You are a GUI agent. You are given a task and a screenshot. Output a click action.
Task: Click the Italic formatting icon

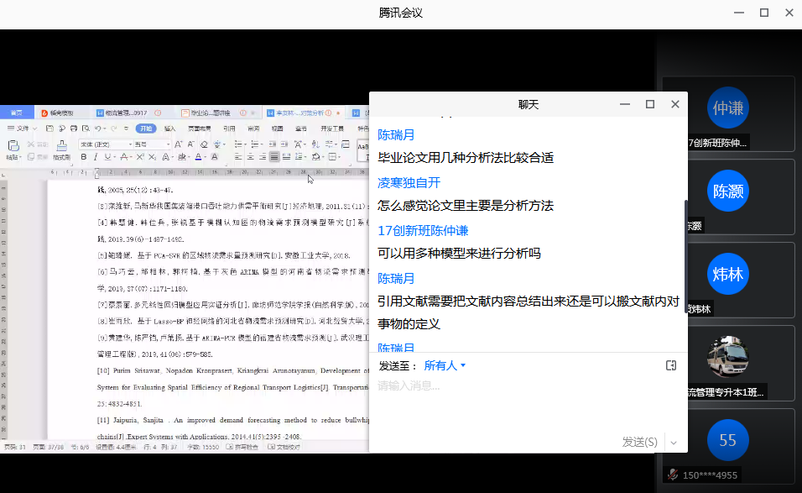[x=96, y=157]
